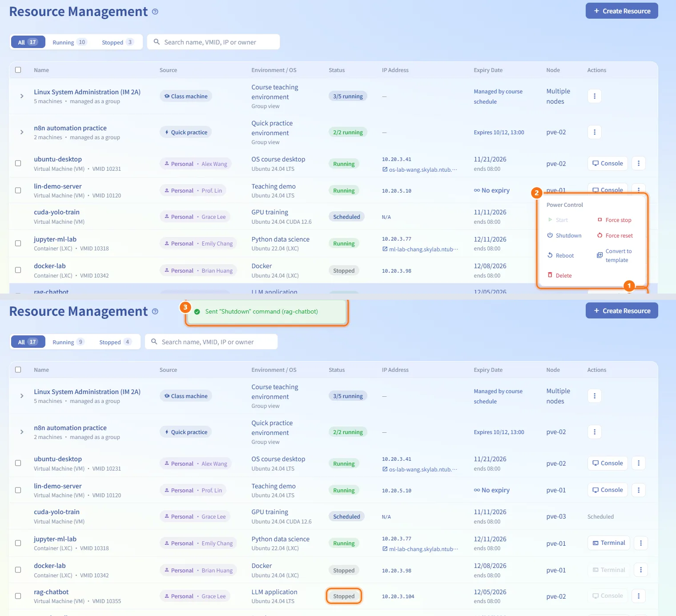Expand the n8n automation practice group in top table
Image resolution: width=676 pixels, height=616 pixels.
click(22, 132)
